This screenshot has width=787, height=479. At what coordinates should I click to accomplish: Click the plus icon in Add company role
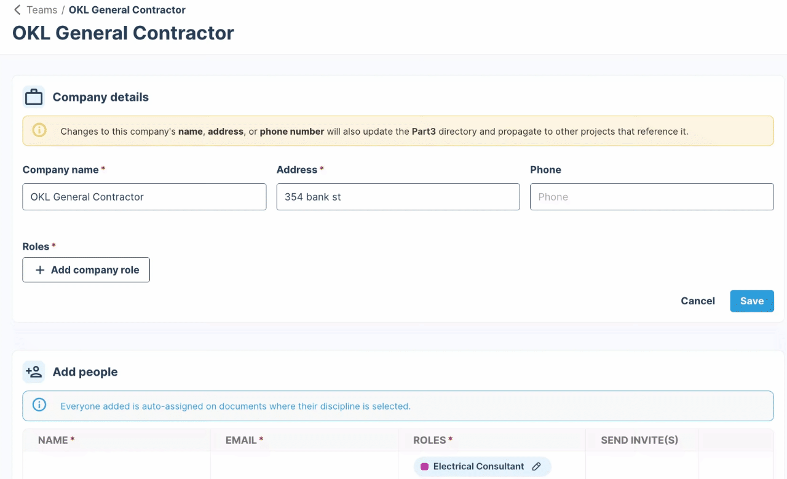(40, 270)
